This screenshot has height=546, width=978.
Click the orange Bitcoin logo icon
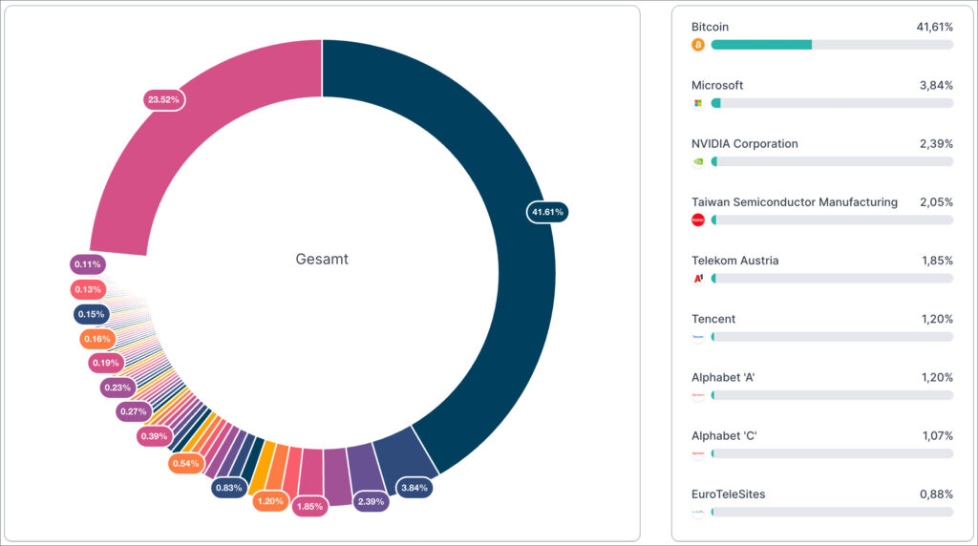tap(697, 45)
